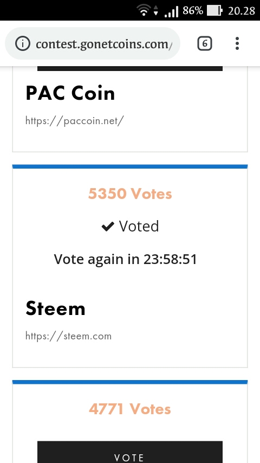This screenshot has width=260, height=463.
Task: Open the https://paccoin.net/ link
Action: pyautogui.click(x=74, y=120)
